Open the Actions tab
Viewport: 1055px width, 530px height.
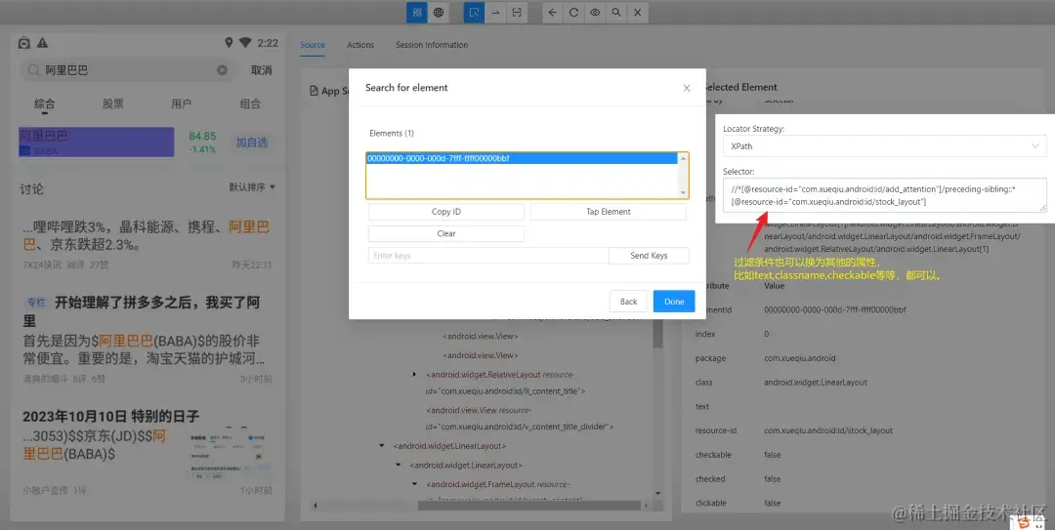[359, 45]
